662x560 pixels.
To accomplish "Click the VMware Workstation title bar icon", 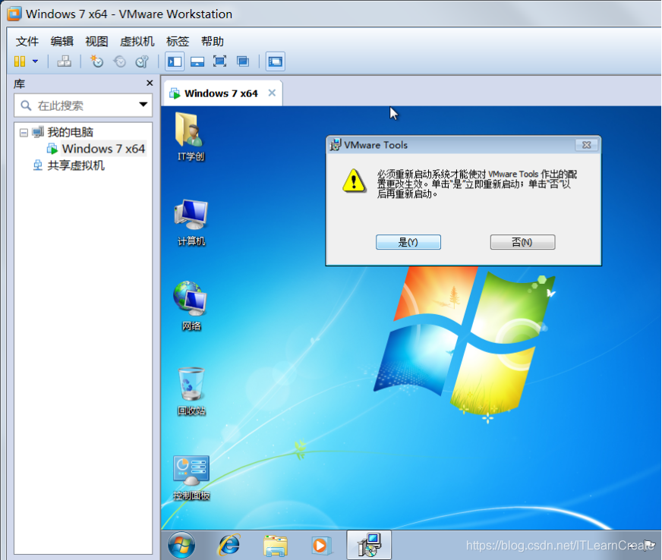I will click(14, 14).
